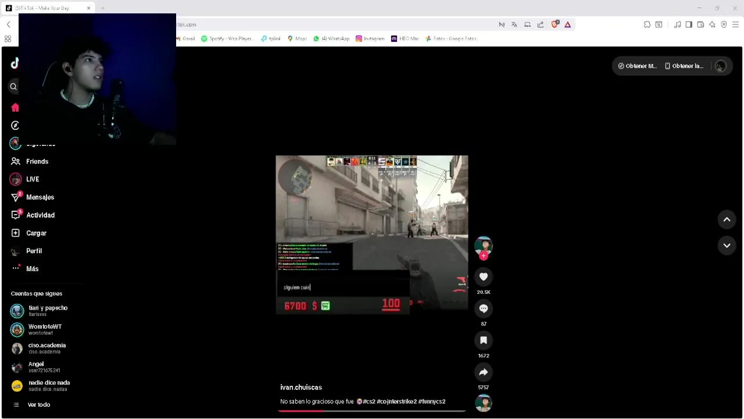Click the CS2 gameplay video to pause
This screenshot has width=744, height=419.
pyautogui.click(x=372, y=235)
